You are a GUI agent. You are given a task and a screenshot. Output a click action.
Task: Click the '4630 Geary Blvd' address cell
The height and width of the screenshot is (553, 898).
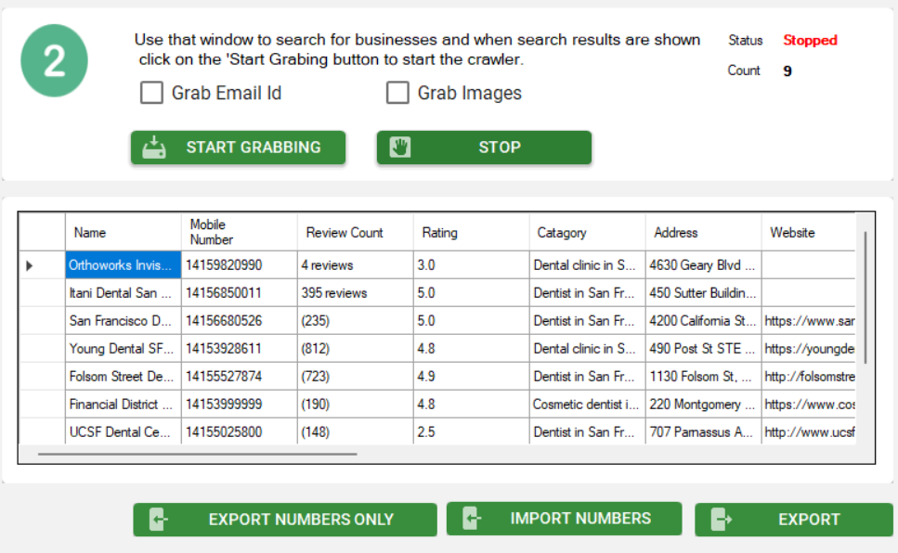point(704,265)
